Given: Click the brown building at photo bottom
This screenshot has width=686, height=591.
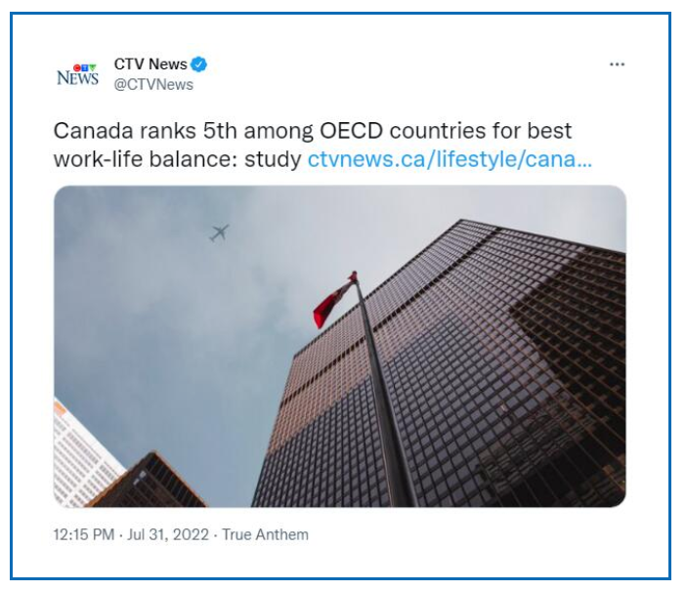Looking at the screenshot, I should (x=149, y=484).
